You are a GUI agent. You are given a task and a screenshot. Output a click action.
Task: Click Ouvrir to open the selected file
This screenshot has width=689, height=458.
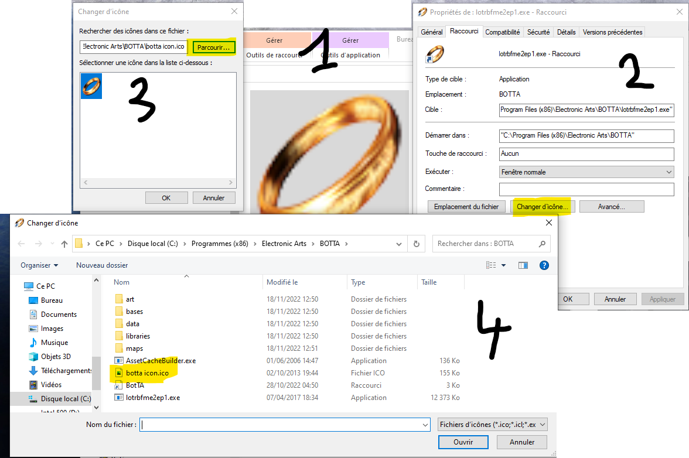[x=463, y=442]
